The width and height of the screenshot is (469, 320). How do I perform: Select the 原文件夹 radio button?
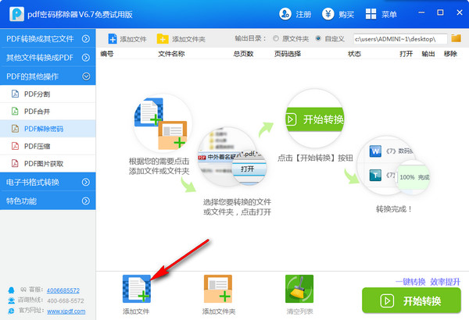(x=276, y=38)
